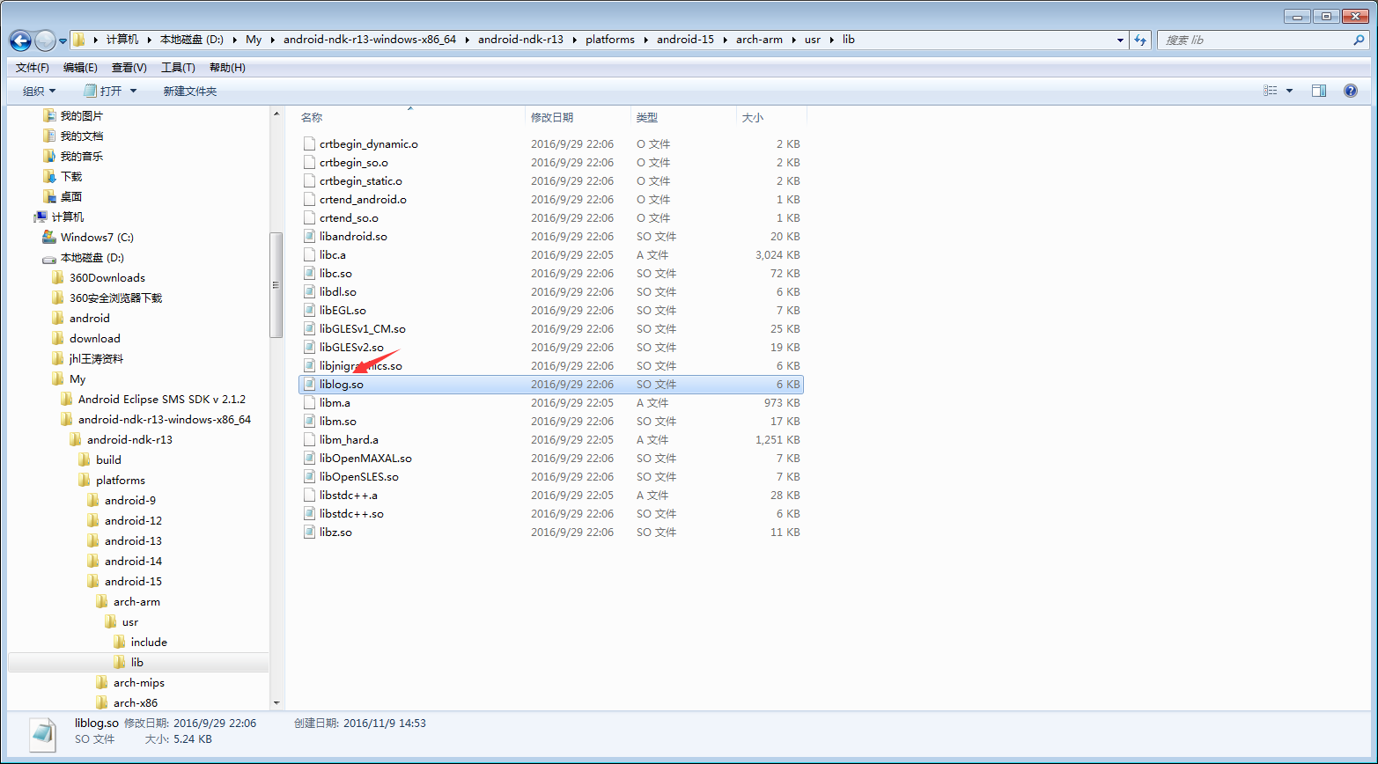Select the liblog.so file name
The width and height of the screenshot is (1378, 764).
[342, 384]
